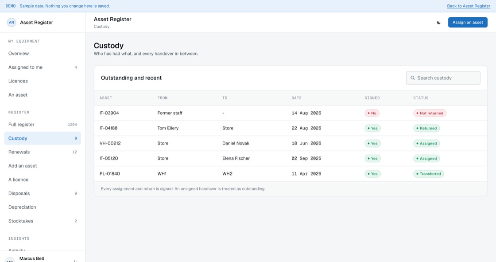Click the SIGNED column header
The image size is (496, 262).
coord(372,98)
